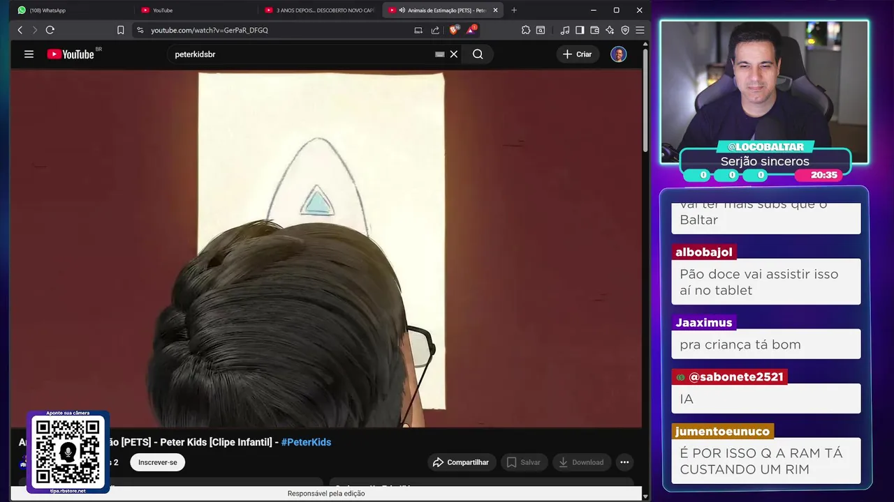This screenshot has width=894, height=502.
Task: Open the Brave Wallet icon
Action: click(595, 30)
